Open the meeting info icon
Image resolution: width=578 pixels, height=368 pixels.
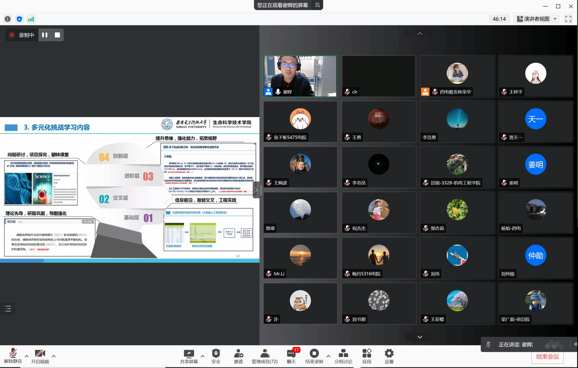[x=8, y=19]
